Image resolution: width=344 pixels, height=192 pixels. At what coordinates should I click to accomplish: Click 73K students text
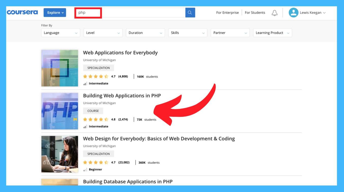pos(147,120)
